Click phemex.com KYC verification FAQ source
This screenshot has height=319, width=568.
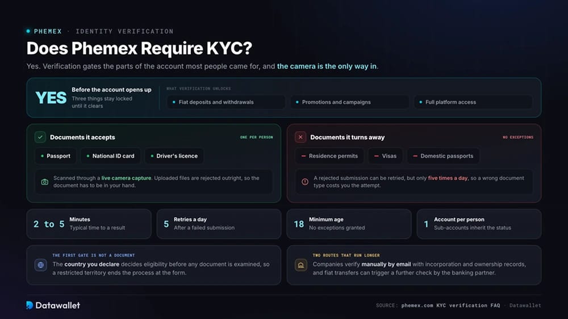tap(450, 305)
